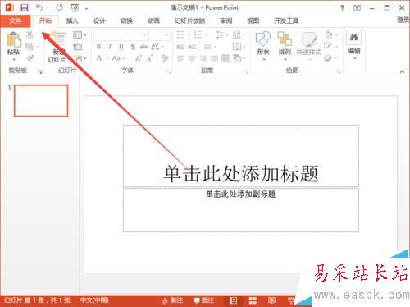Viewport: 410px width, 307px height.
Task: Click the slide Layout icon
Action: (x=78, y=34)
